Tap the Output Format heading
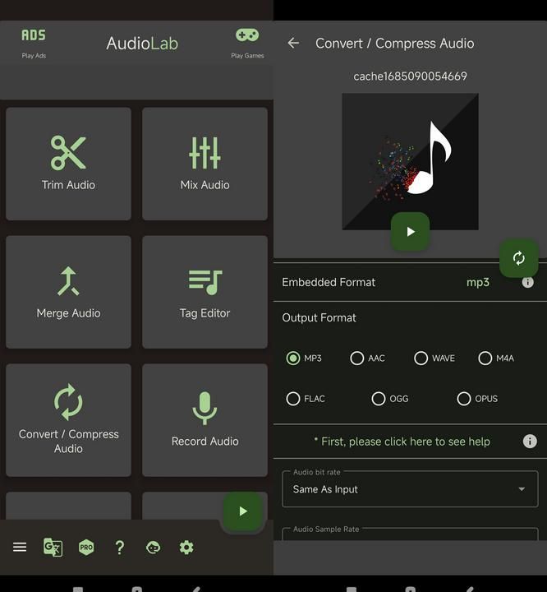The height and width of the screenshot is (592, 547). [319, 318]
